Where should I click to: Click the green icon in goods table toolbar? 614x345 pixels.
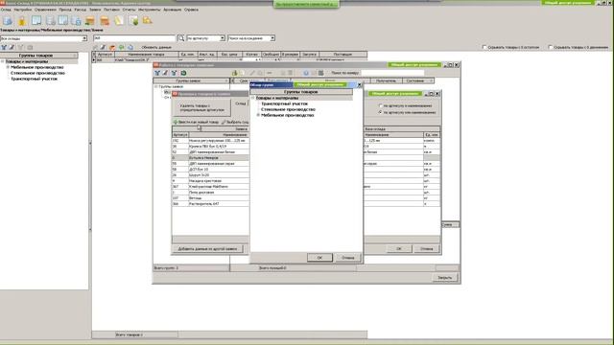(x=122, y=47)
